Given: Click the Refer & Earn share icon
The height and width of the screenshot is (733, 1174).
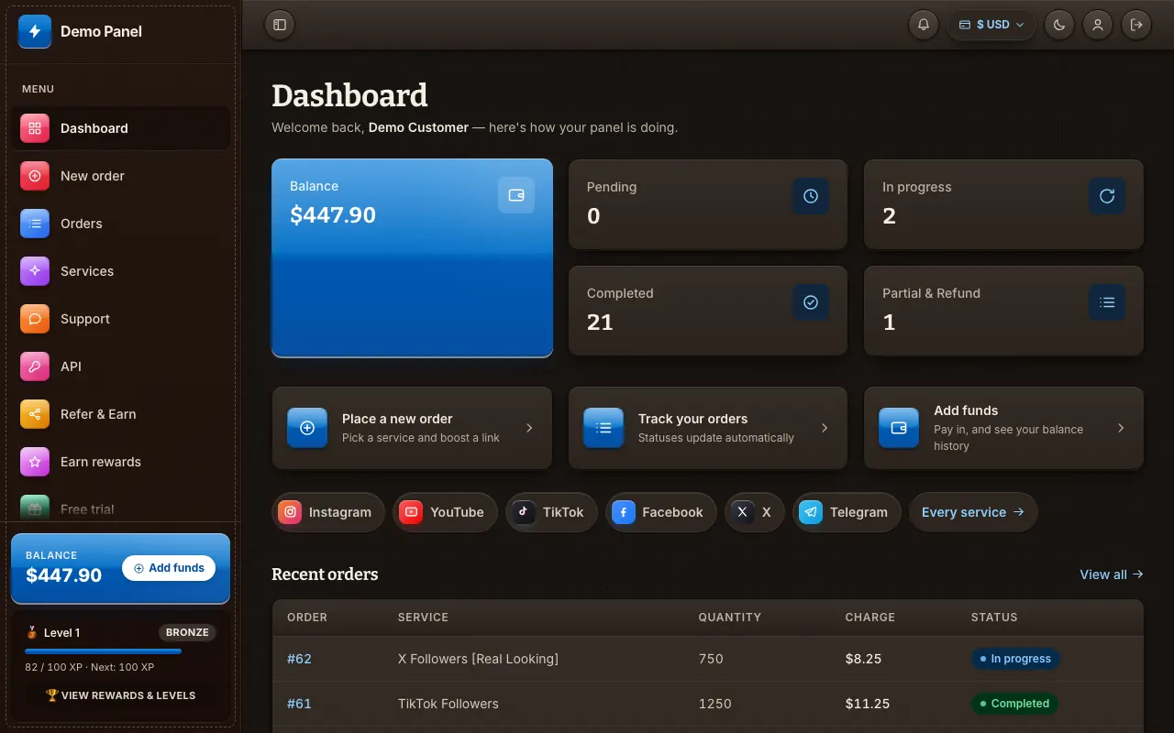Looking at the screenshot, I should coord(35,414).
